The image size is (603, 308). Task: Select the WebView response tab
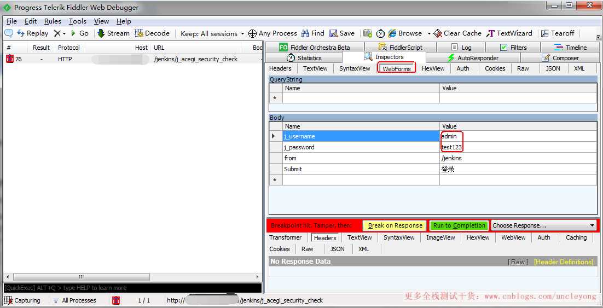pos(513,237)
